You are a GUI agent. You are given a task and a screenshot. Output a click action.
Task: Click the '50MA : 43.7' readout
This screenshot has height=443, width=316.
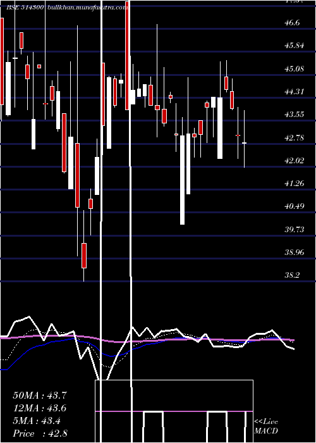(40, 396)
